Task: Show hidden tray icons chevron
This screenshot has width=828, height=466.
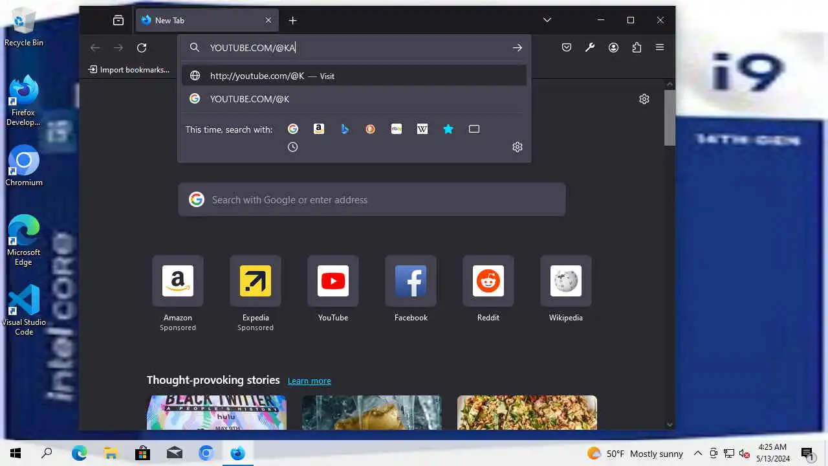Action: pyautogui.click(x=698, y=453)
